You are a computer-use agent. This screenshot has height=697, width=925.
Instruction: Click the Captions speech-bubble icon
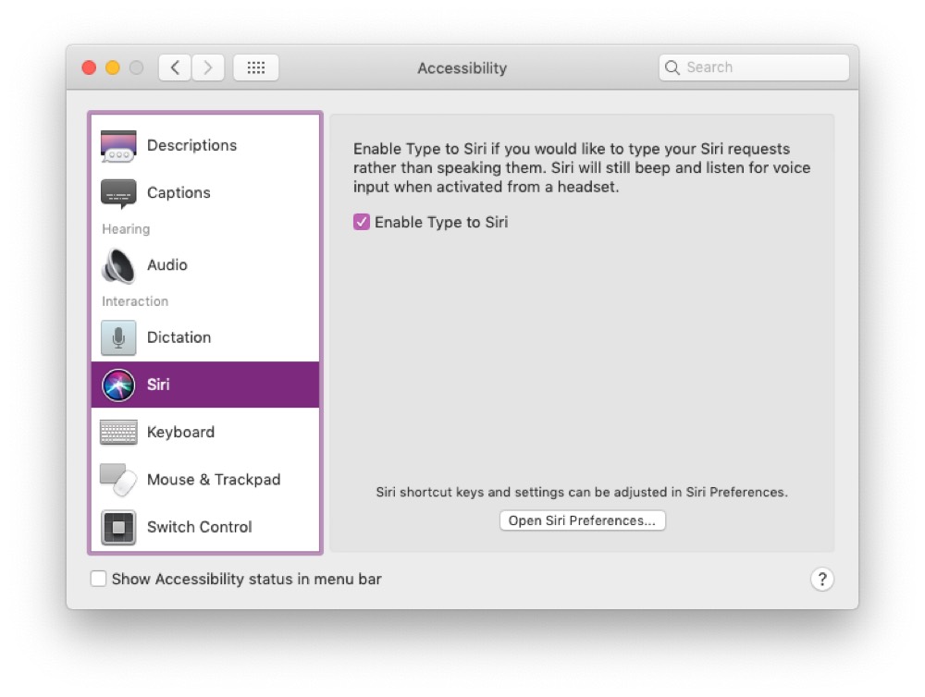[118, 193]
